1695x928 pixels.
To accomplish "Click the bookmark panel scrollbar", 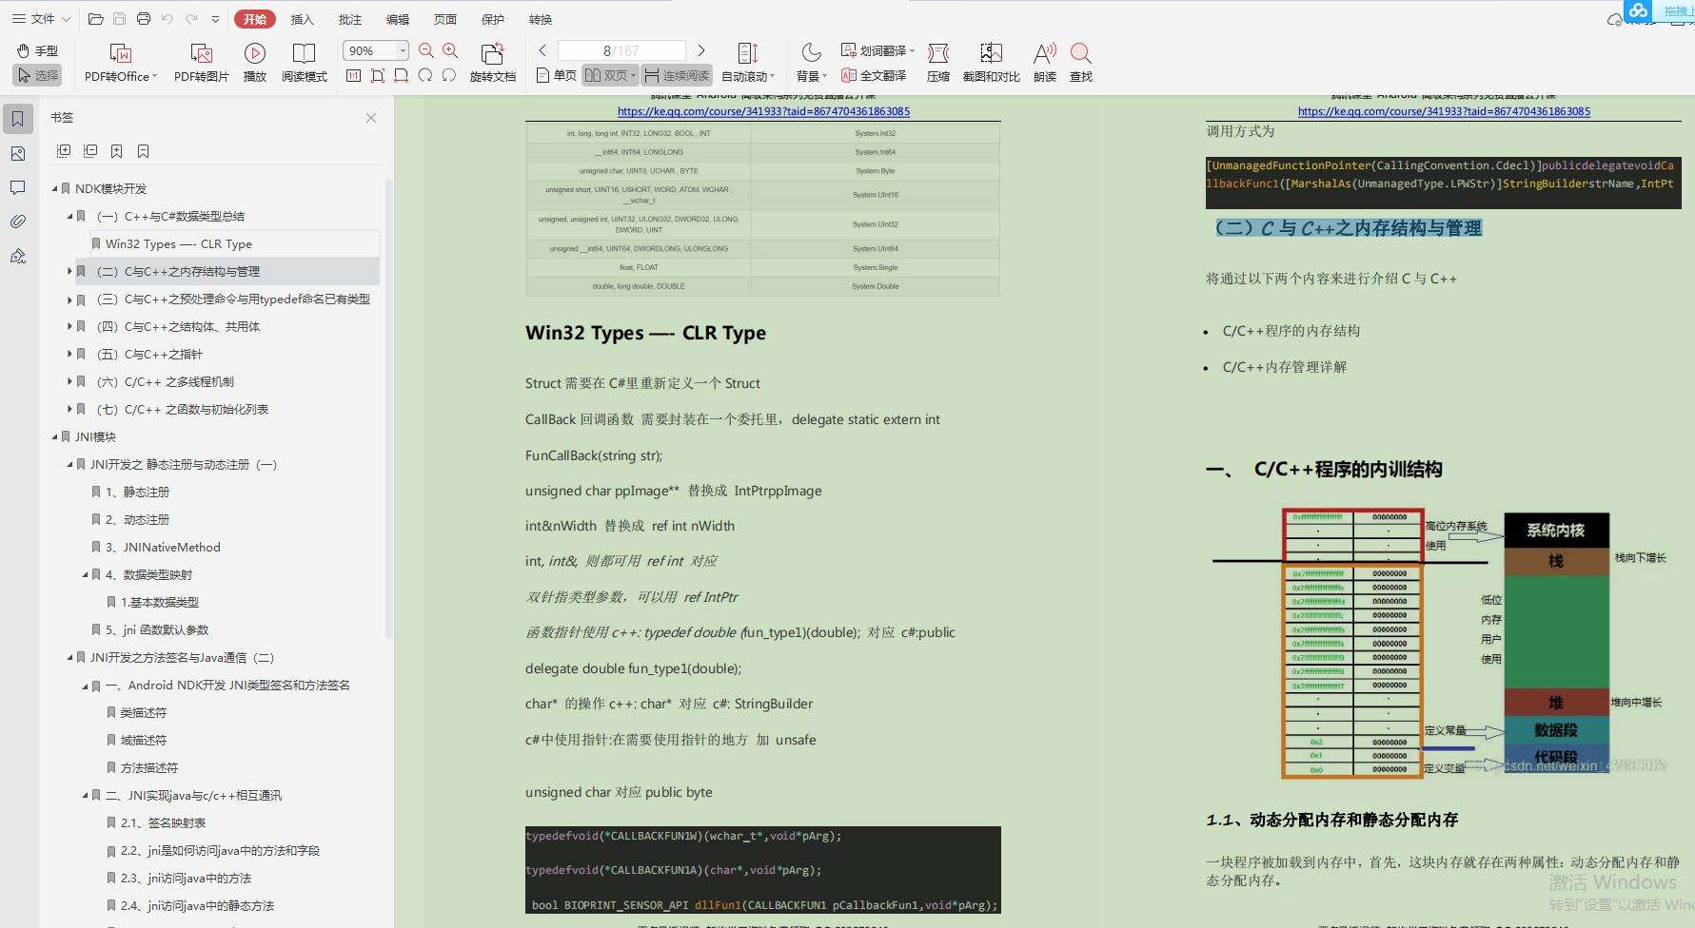I will [388, 409].
